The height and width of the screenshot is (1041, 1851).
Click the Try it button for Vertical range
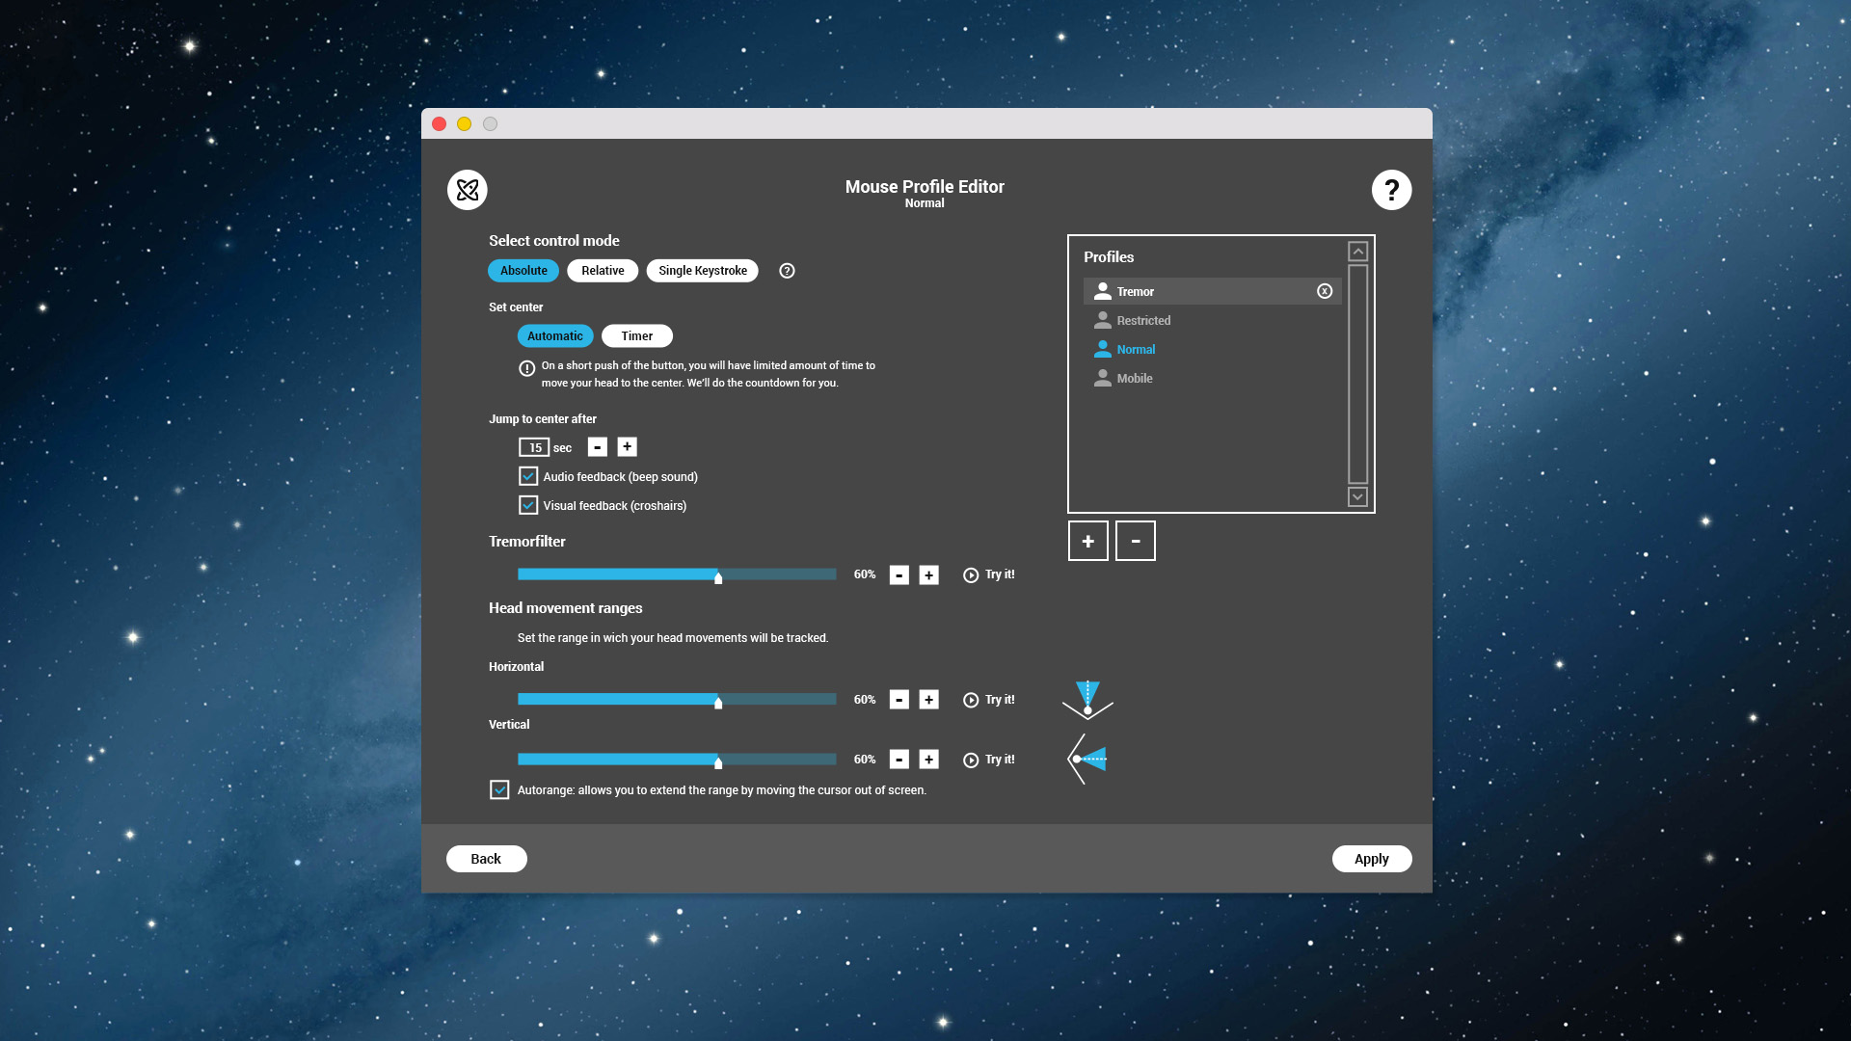[x=989, y=759]
